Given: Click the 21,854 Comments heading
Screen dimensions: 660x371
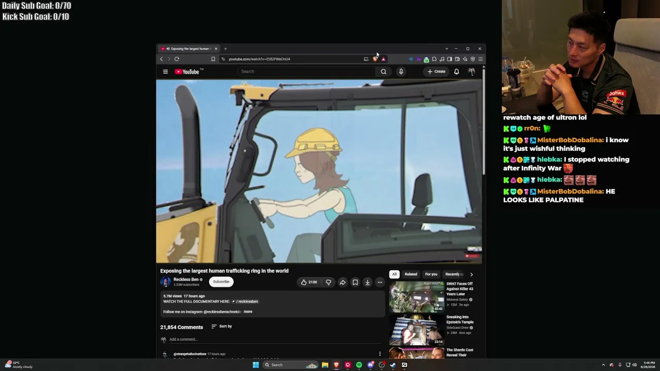Looking at the screenshot, I should pos(181,327).
